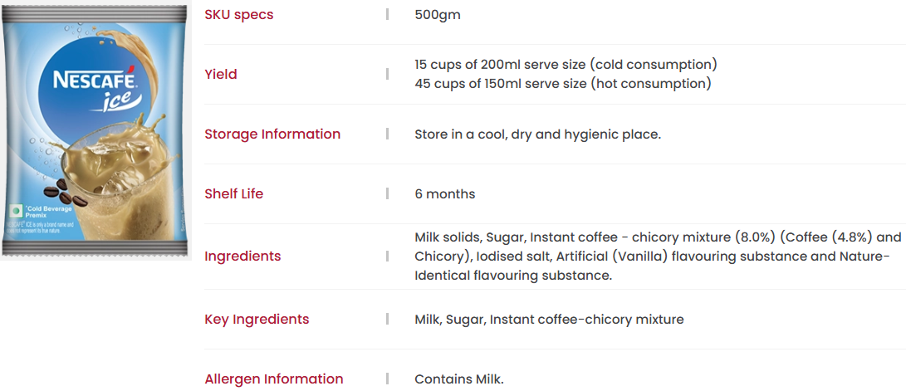Click the 15 cups cold consumption line
The image size is (906, 391).
566,64
